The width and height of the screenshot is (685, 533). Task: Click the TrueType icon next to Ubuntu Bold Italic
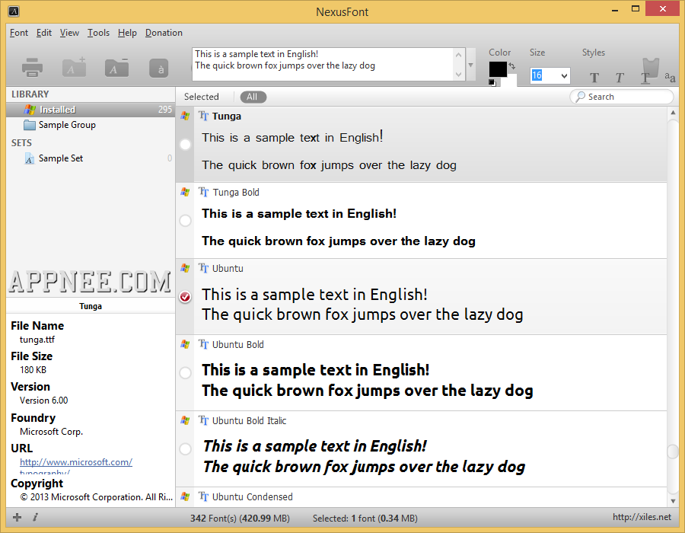pos(203,420)
